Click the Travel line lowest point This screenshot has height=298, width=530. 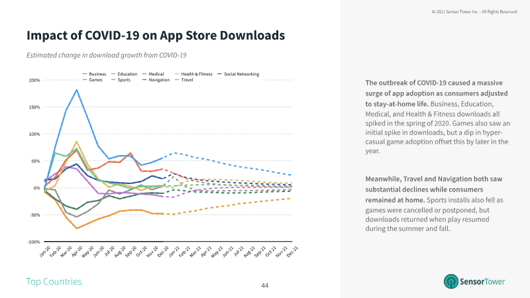(x=77, y=228)
